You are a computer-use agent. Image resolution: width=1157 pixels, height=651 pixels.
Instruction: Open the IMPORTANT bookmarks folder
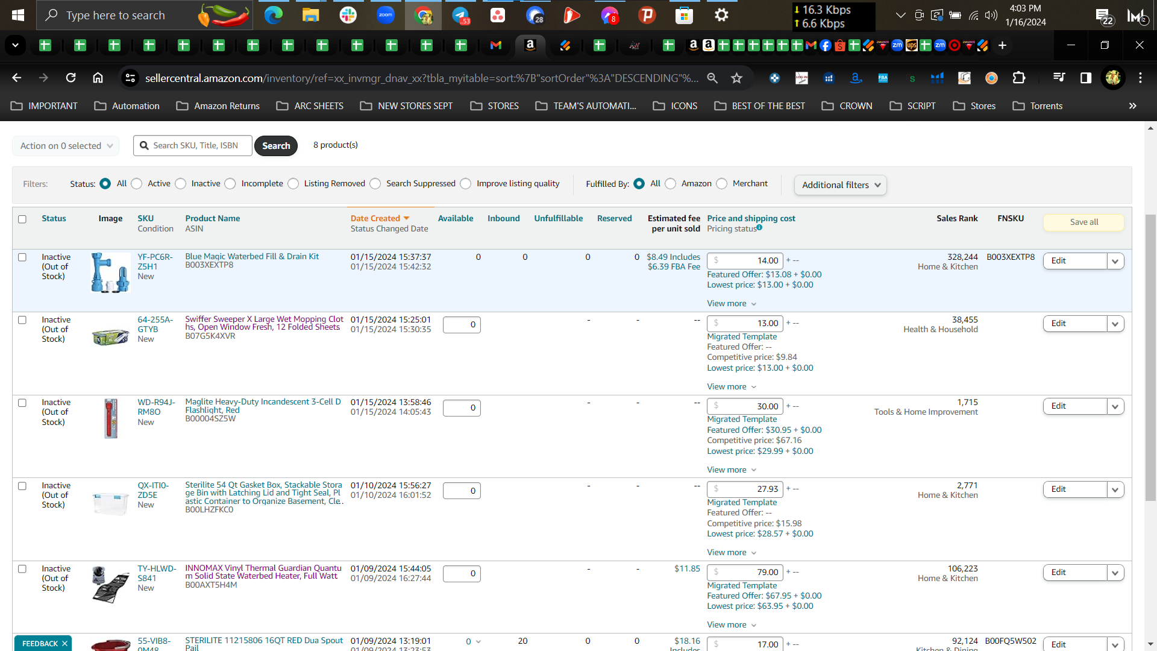pyautogui.click(x=45, y=105)
